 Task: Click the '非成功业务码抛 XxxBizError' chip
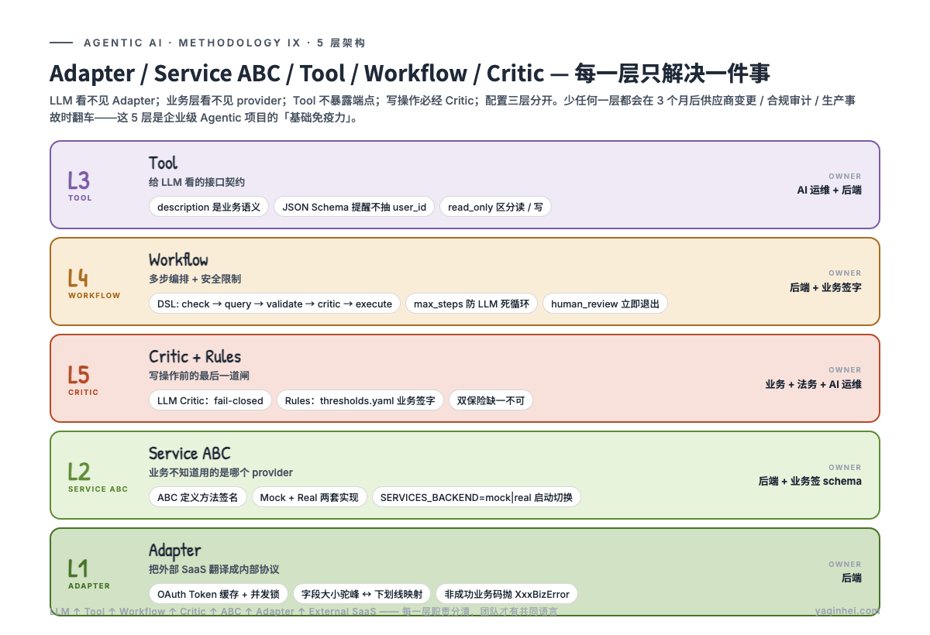tap(507, 594)
